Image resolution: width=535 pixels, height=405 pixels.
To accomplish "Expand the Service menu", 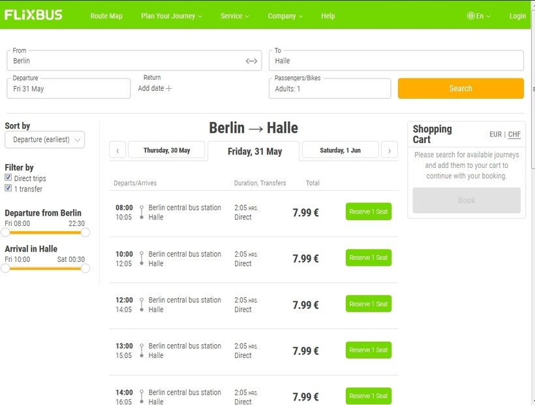I will click(234, 16).
